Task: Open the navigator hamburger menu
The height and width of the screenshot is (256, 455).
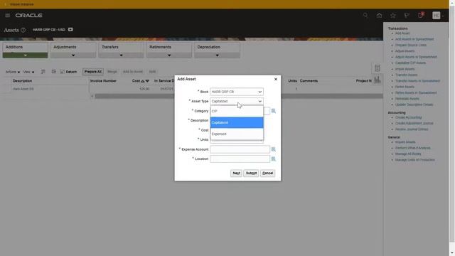Action: pyautogui.click(x=8, y=16)
